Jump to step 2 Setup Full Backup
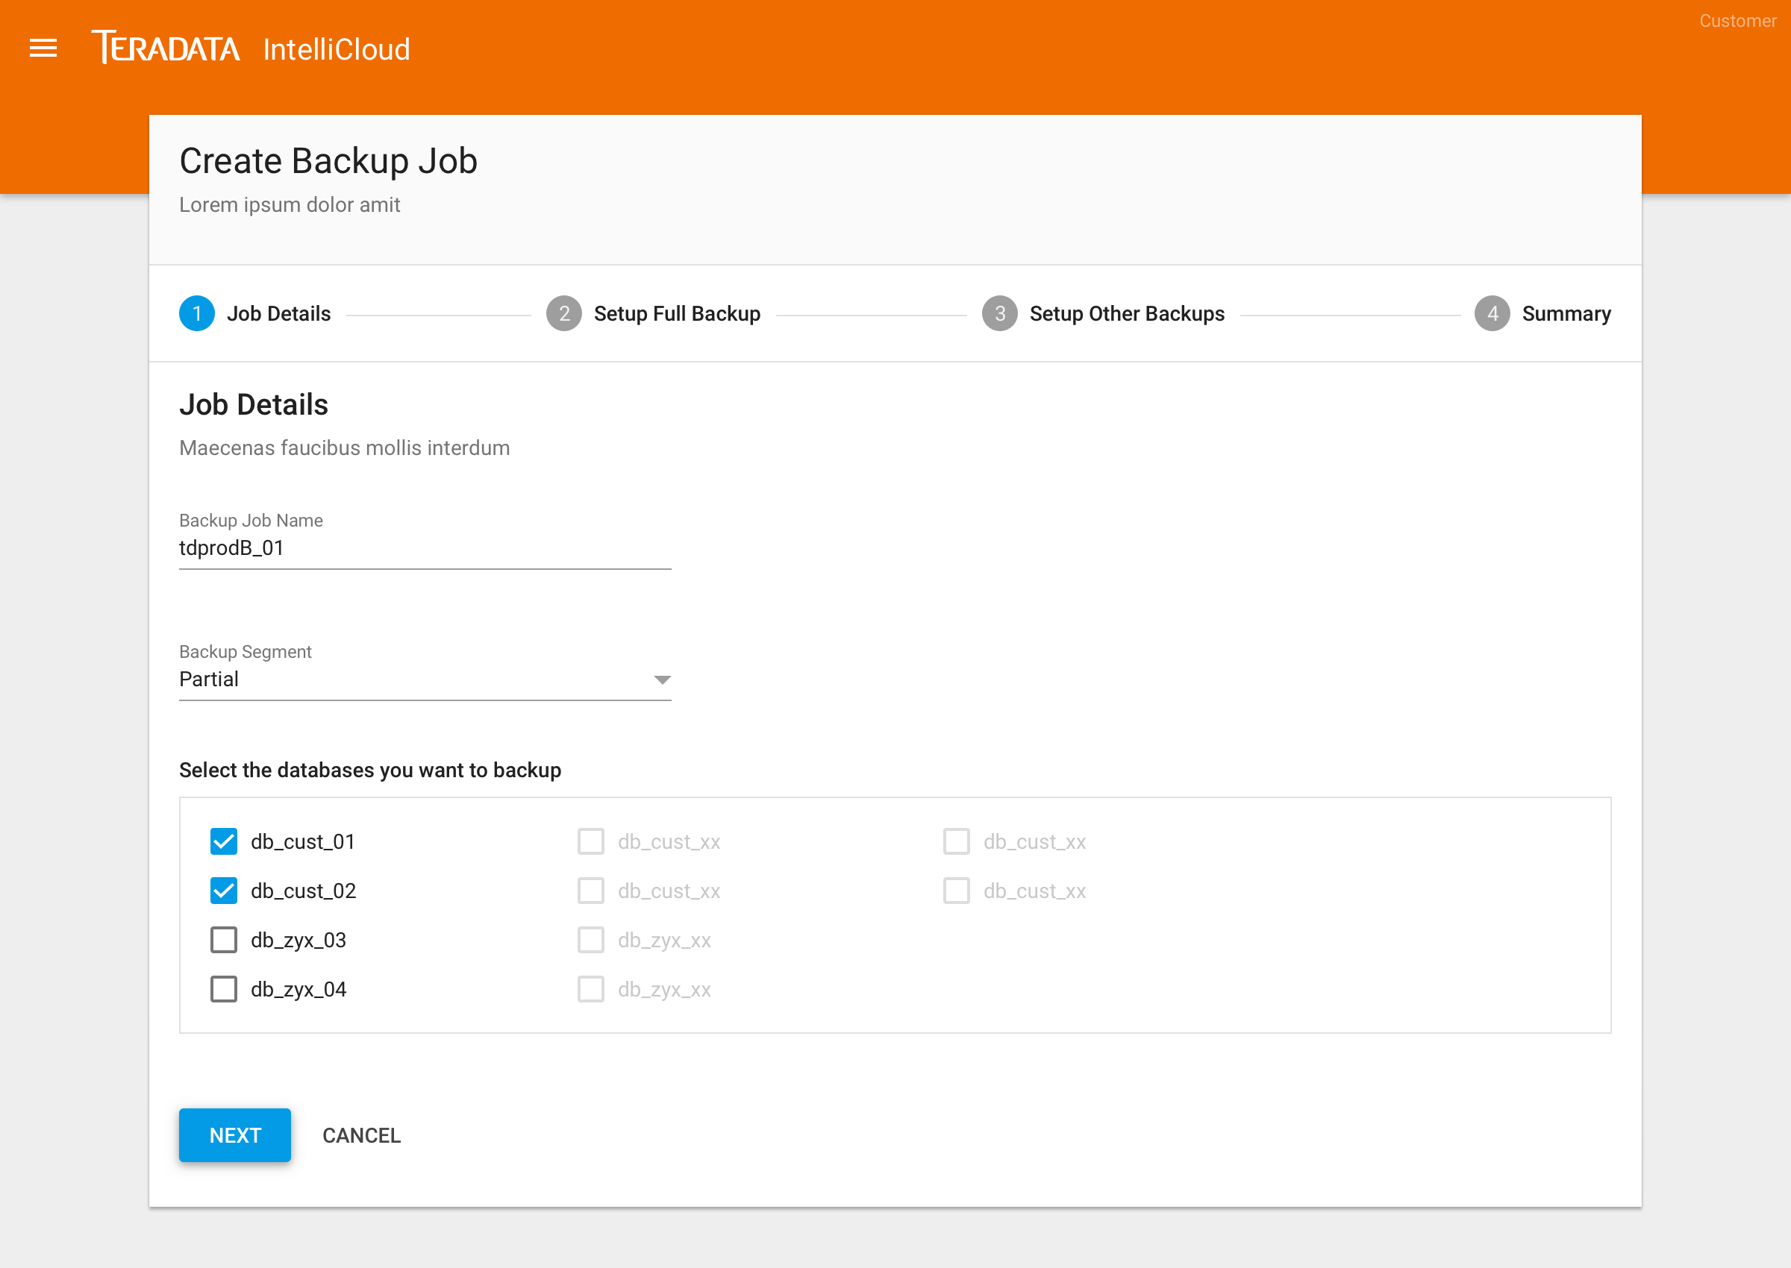The image size is (1791, 1268). (653, 314)
